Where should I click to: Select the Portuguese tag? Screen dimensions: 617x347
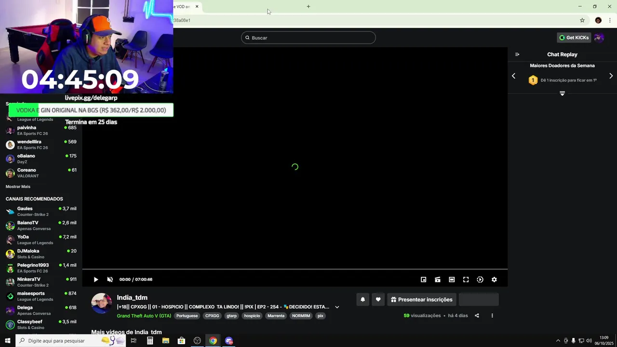point(187,316)
